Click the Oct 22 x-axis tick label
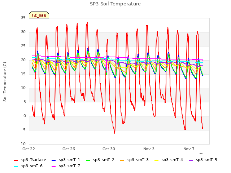The width and height of the screenshot is (231, 173). click(29, 149)
